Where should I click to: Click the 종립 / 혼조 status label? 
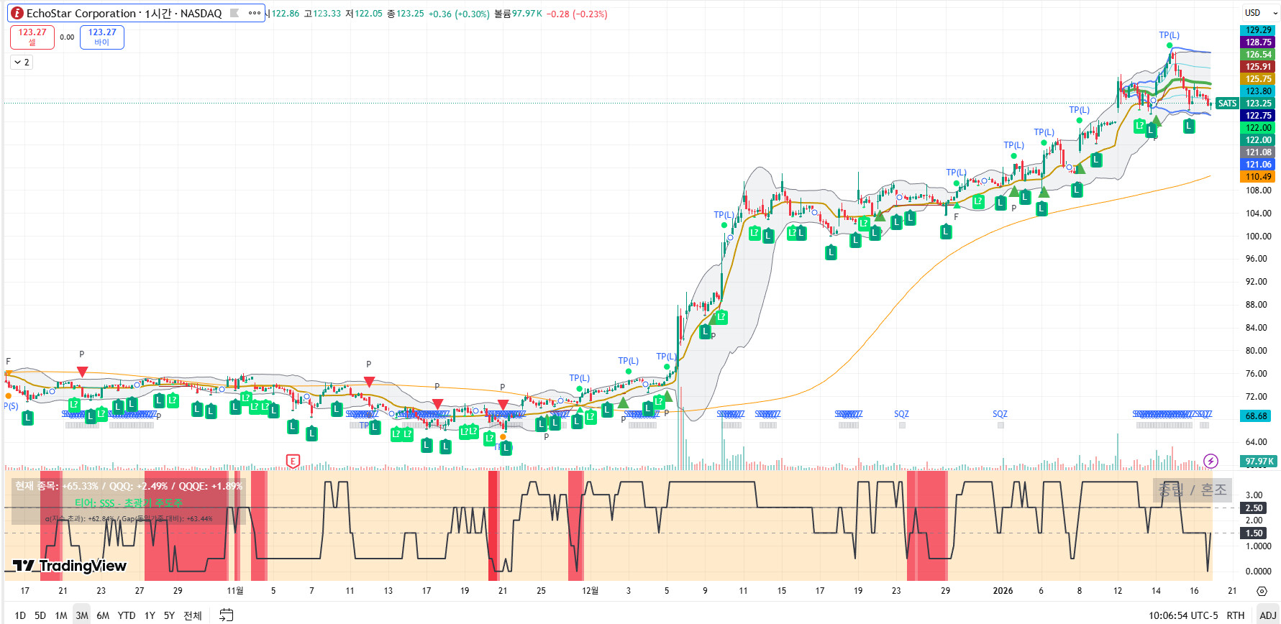(1193, 490)
